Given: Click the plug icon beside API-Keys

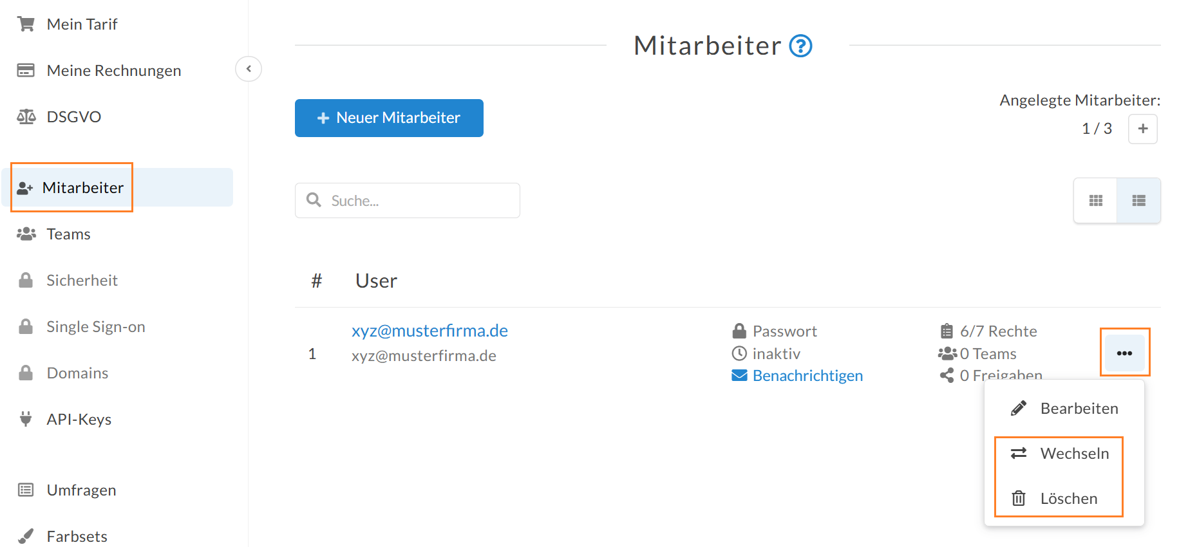Looking at the screenshot, I should [x=26, y=419].
